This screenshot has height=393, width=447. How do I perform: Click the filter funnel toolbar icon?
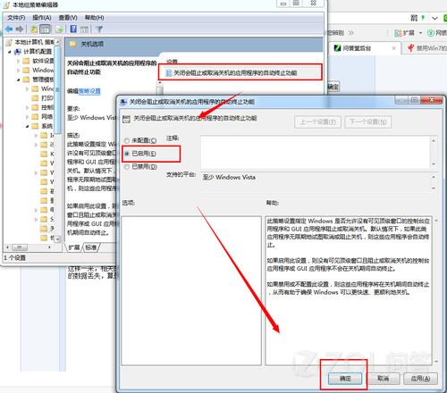(99, 29)
